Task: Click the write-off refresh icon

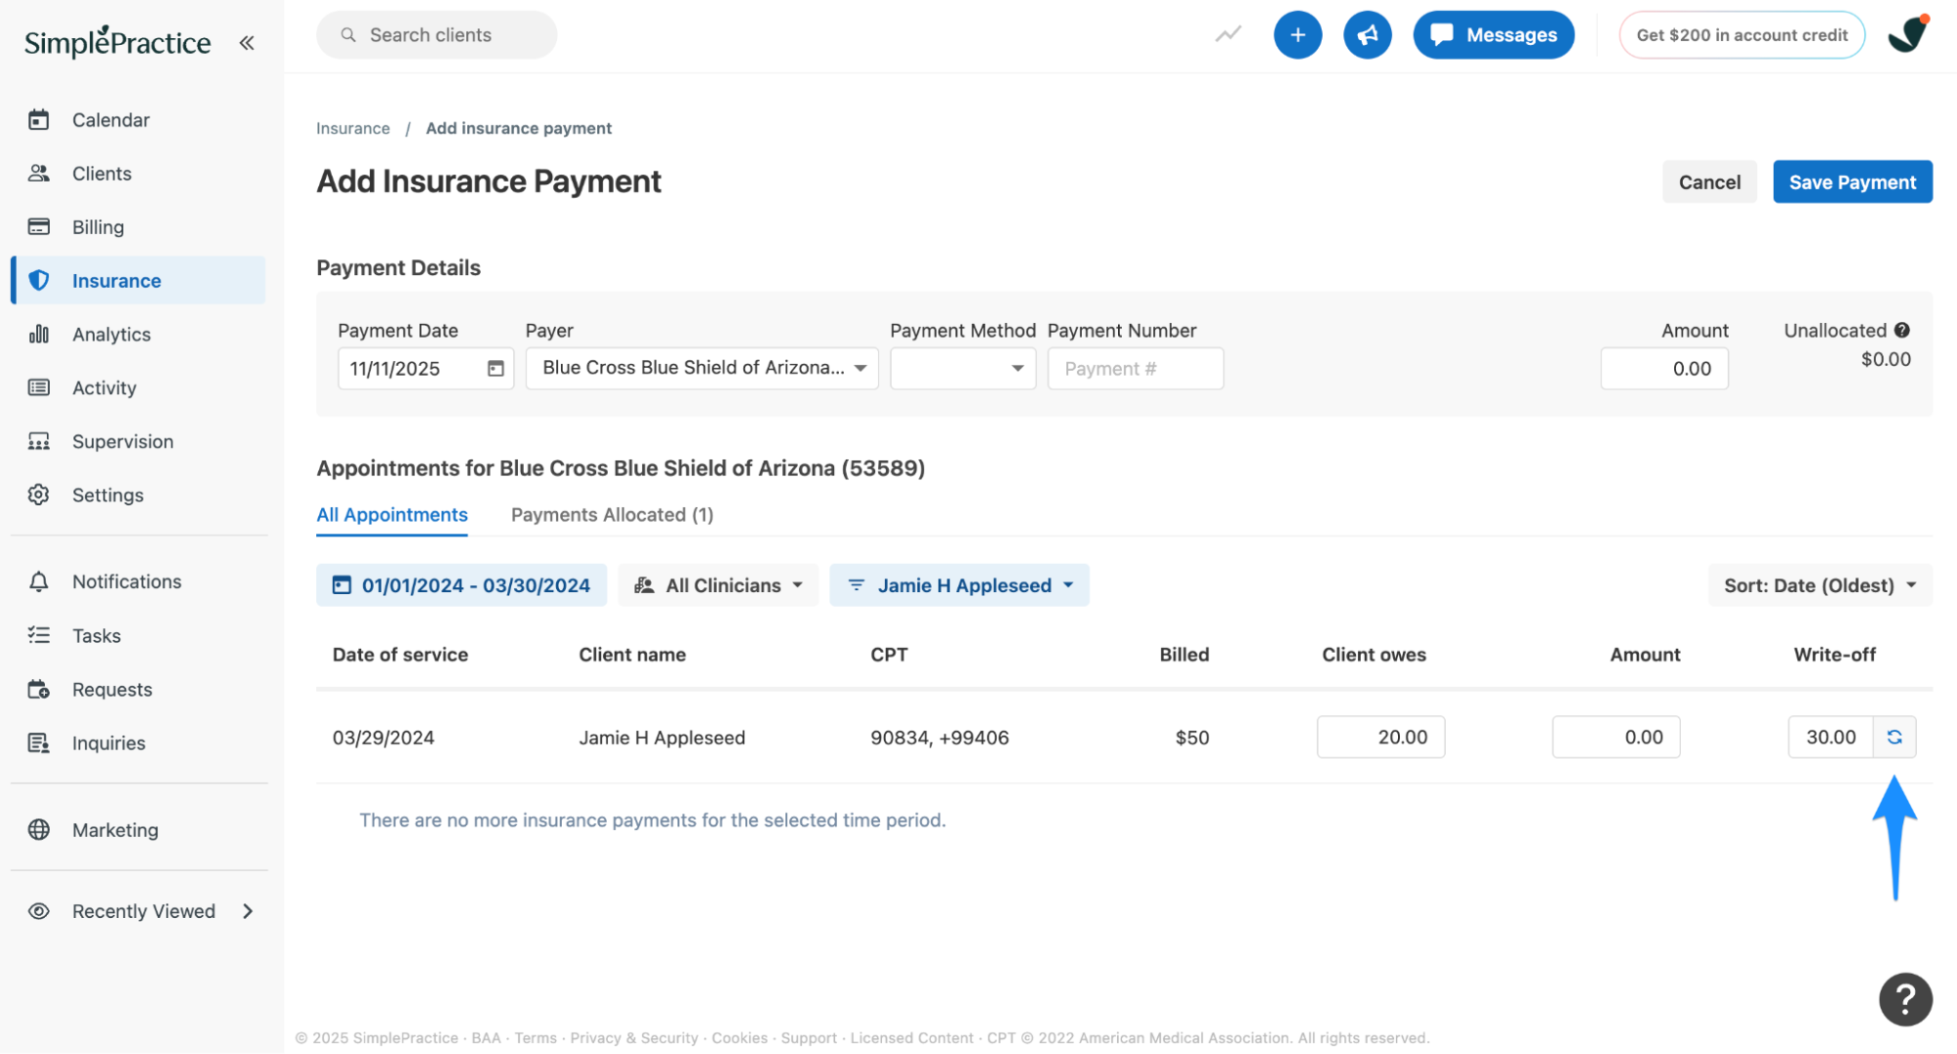Action: (x=1894, y=737)
